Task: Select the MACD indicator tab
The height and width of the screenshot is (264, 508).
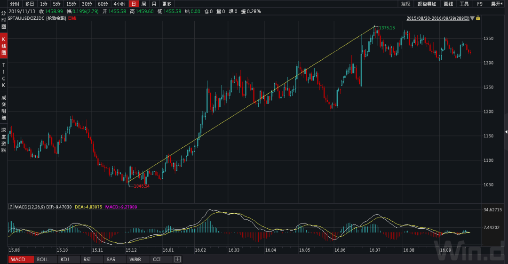Action: [21, 259]
